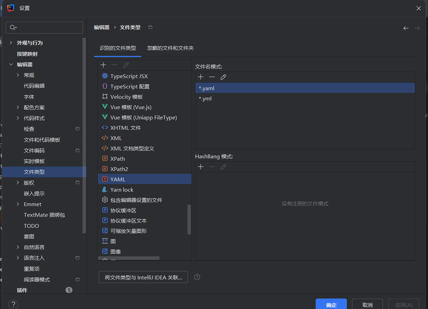Open the 插件 settings page
The height and width of the screenshot is (309, 428).
click(x=22, y=290)
